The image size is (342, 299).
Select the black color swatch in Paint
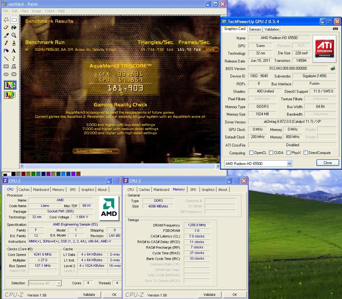(13, 174)
